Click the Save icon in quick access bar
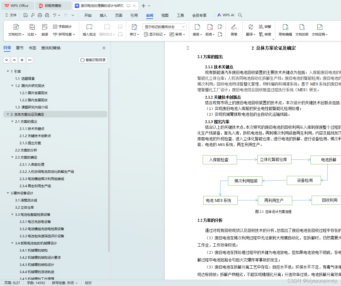 tap(26, 15)
